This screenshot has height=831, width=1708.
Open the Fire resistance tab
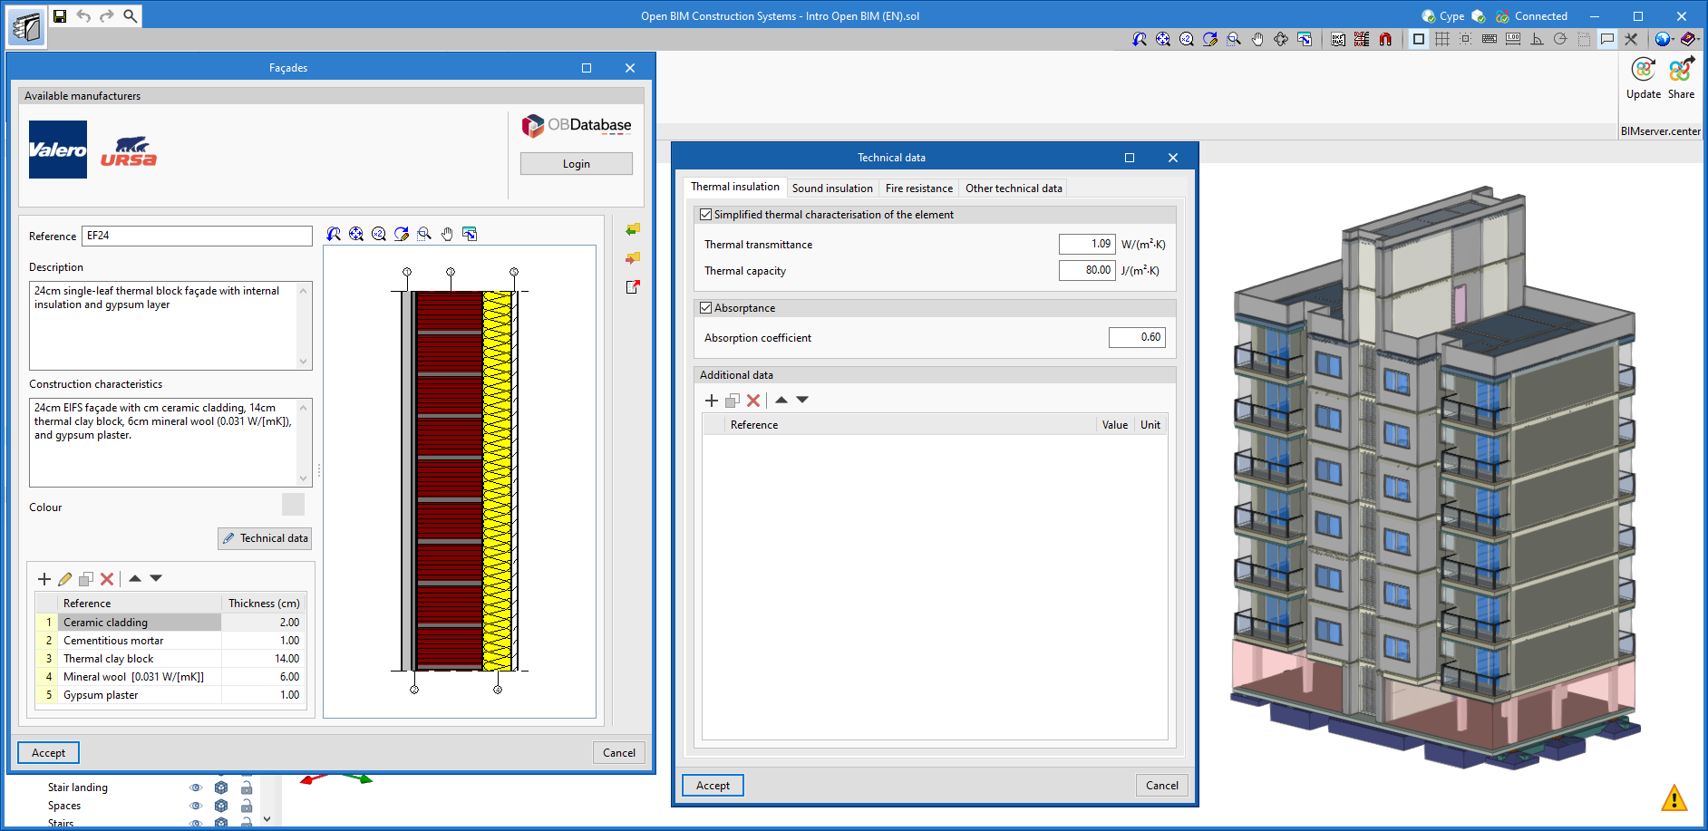(x=918, y=188)
